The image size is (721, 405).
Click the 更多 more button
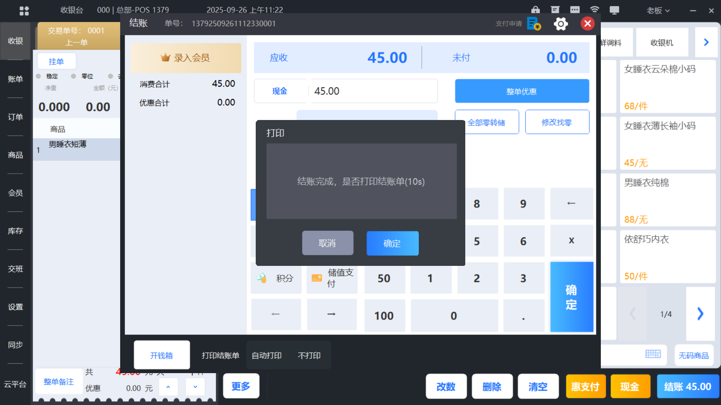[241, 386]
